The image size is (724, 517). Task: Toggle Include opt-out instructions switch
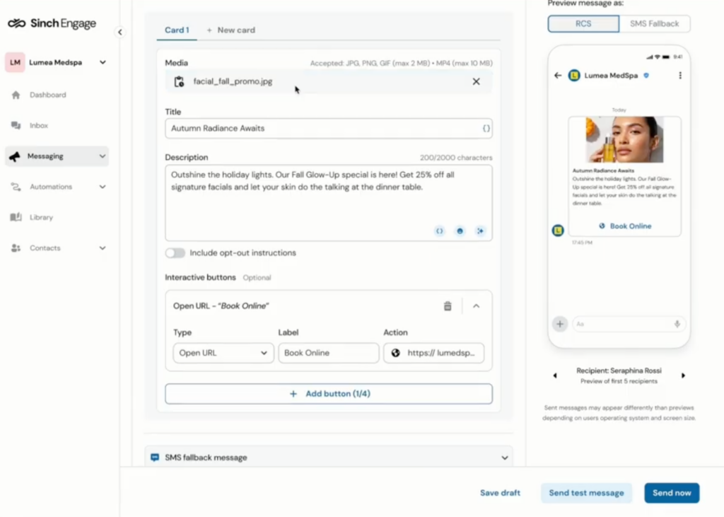click(x=175, y=253)
